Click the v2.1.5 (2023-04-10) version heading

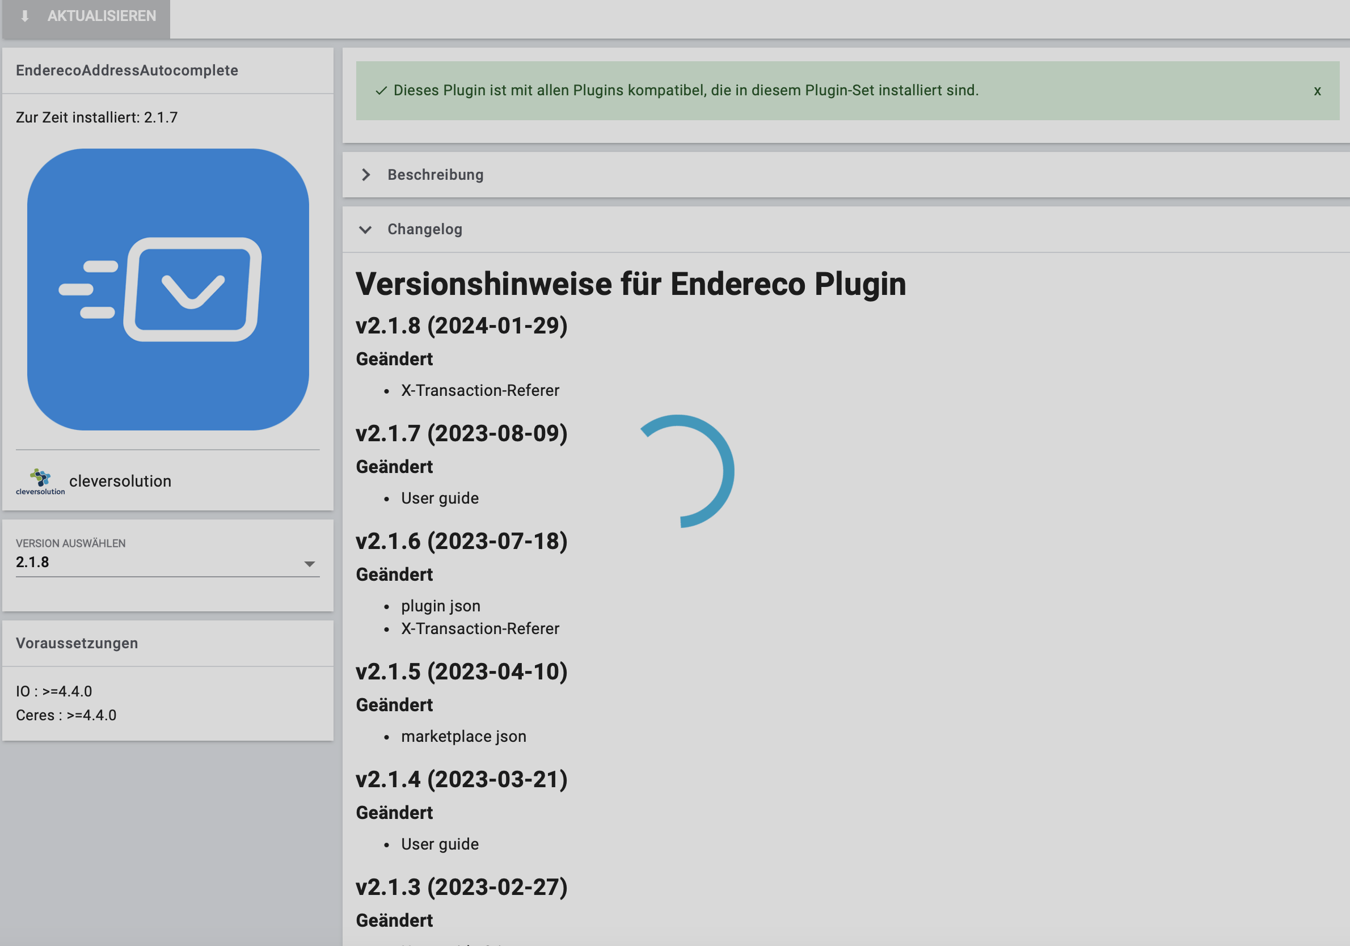point(462,672)
